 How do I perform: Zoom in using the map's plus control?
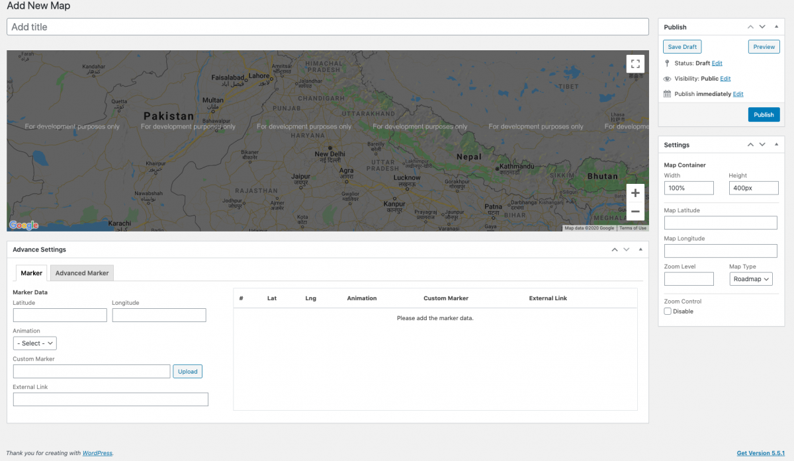pyautogui.click(x=635, y=192)
